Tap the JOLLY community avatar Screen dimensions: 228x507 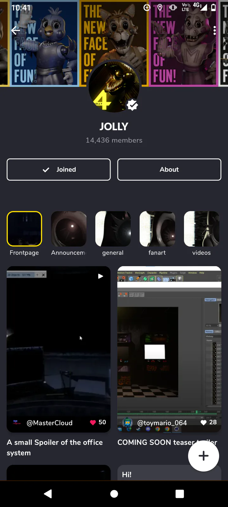(x=114, y=87)
